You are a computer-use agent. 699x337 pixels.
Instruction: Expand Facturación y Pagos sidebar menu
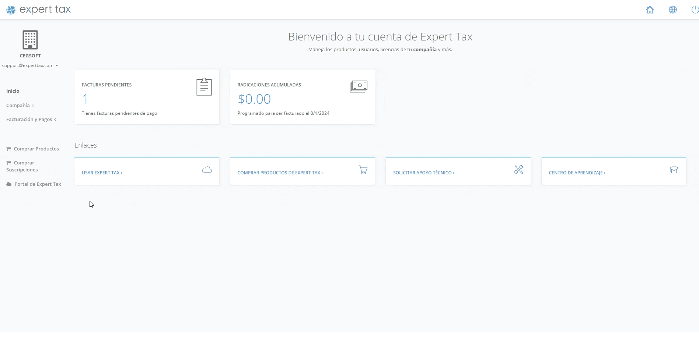31,120
